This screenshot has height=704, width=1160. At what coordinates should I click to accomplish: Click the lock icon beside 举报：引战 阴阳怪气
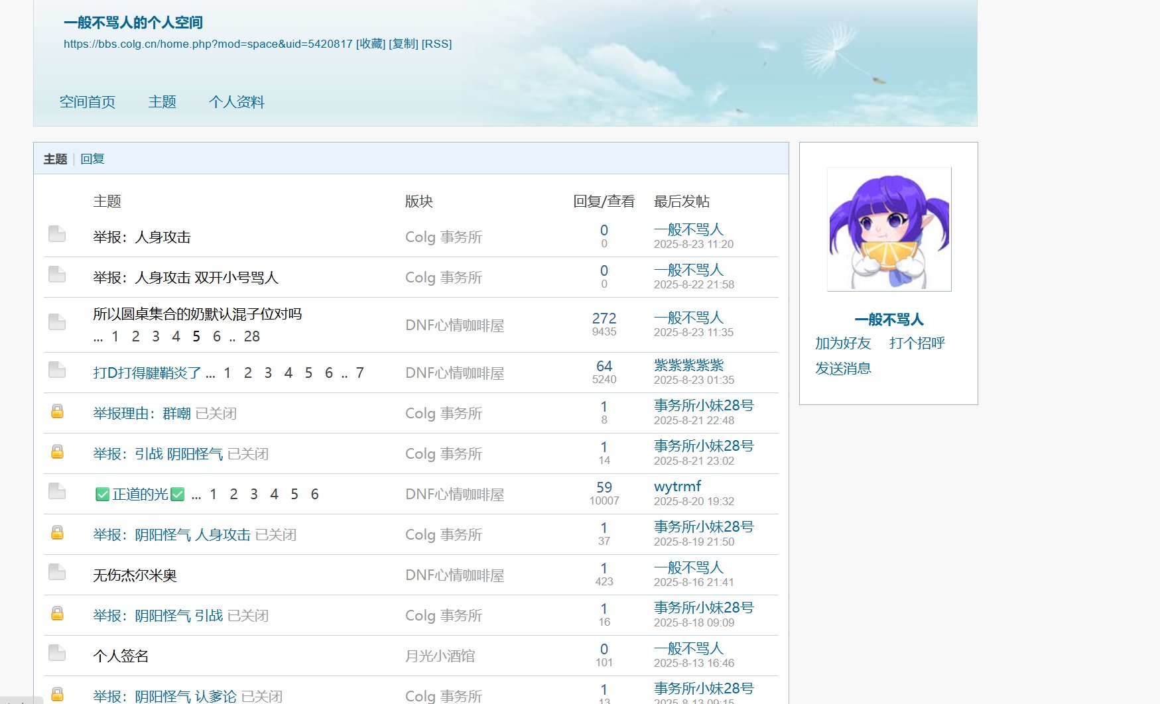point(58,452)
